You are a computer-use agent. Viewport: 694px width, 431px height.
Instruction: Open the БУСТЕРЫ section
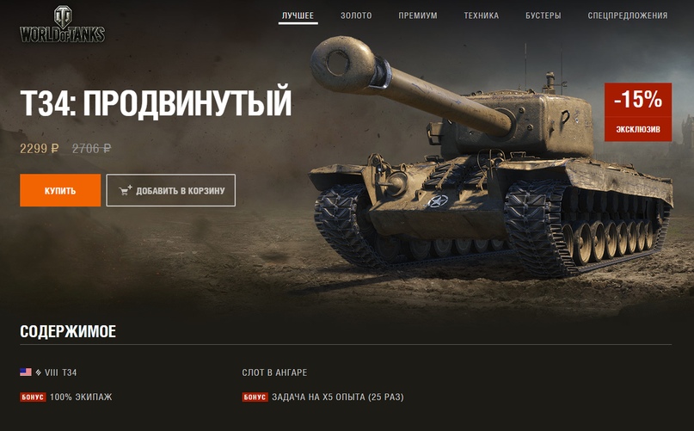[x=543, y=15]
